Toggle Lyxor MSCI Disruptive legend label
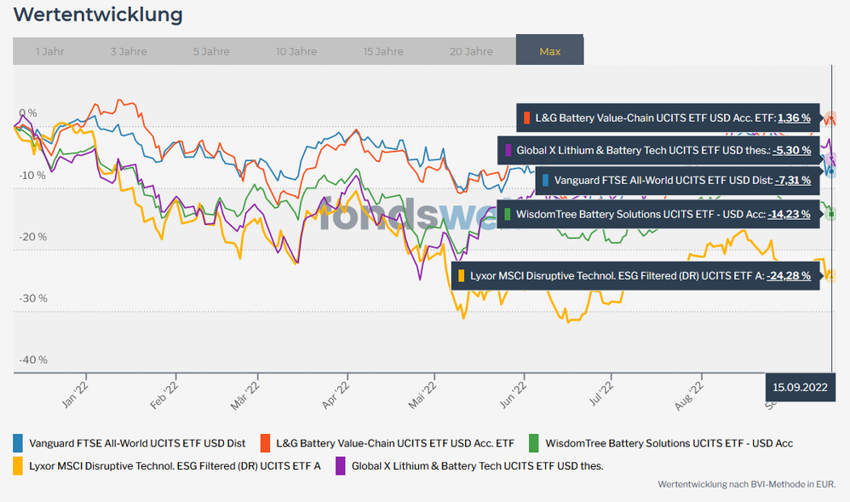Screen dimensions: 850x502 point(175,465)
